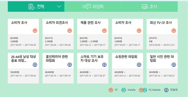Click date range 2017.04.04 ~ 2017.04.28

pyautogui.click(x=58, y=45)
